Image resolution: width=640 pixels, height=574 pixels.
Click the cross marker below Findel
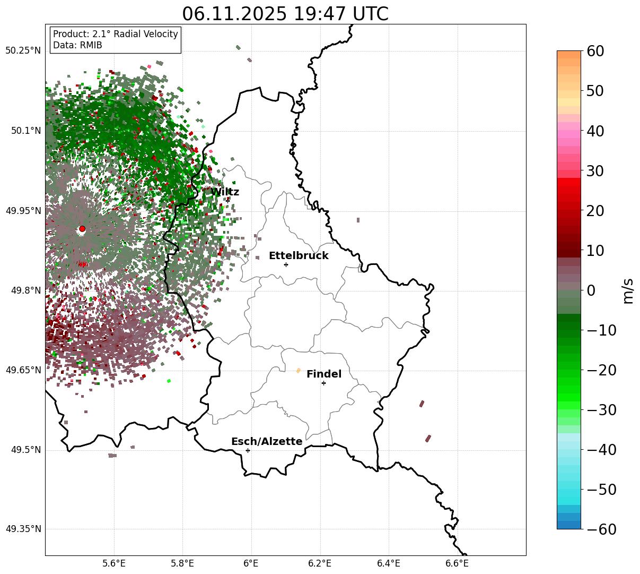(x=323, y=383)
